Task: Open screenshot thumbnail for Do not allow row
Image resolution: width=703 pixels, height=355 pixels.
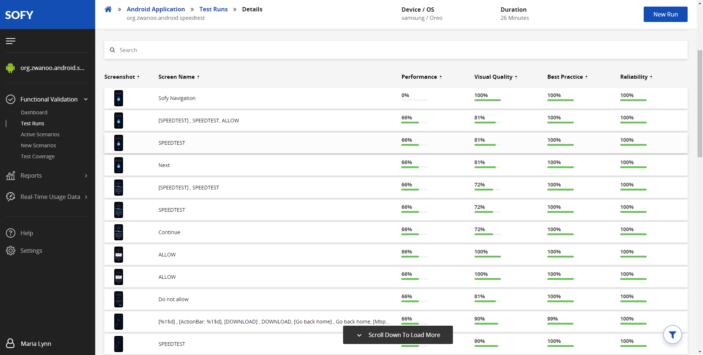Action: [119, 299]
